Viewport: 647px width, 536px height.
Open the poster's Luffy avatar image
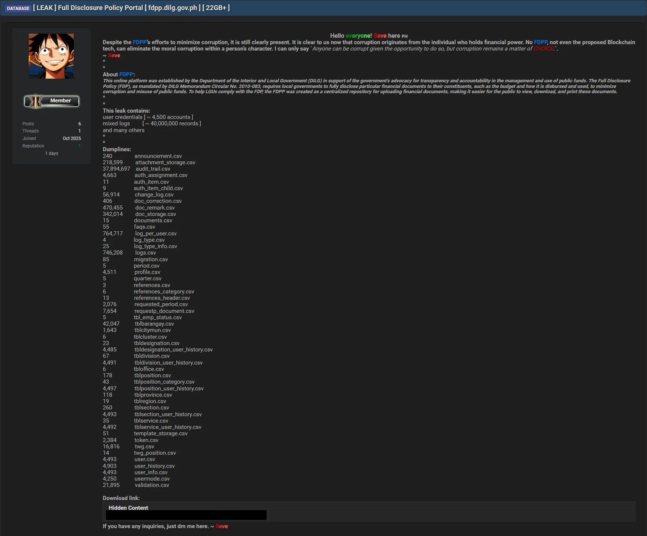pos(51,56)
